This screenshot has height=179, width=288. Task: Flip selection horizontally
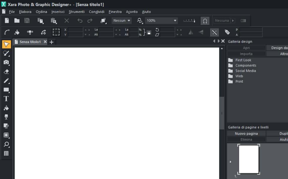(191, 32)
